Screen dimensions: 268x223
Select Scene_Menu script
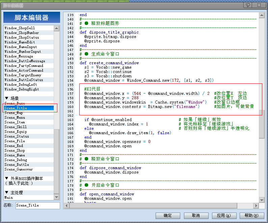[29, 117]
